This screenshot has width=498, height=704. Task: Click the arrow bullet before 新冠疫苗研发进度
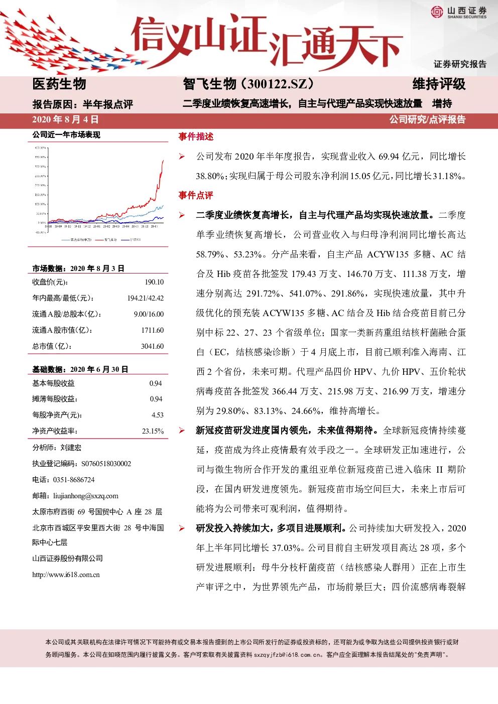[182, 431]
